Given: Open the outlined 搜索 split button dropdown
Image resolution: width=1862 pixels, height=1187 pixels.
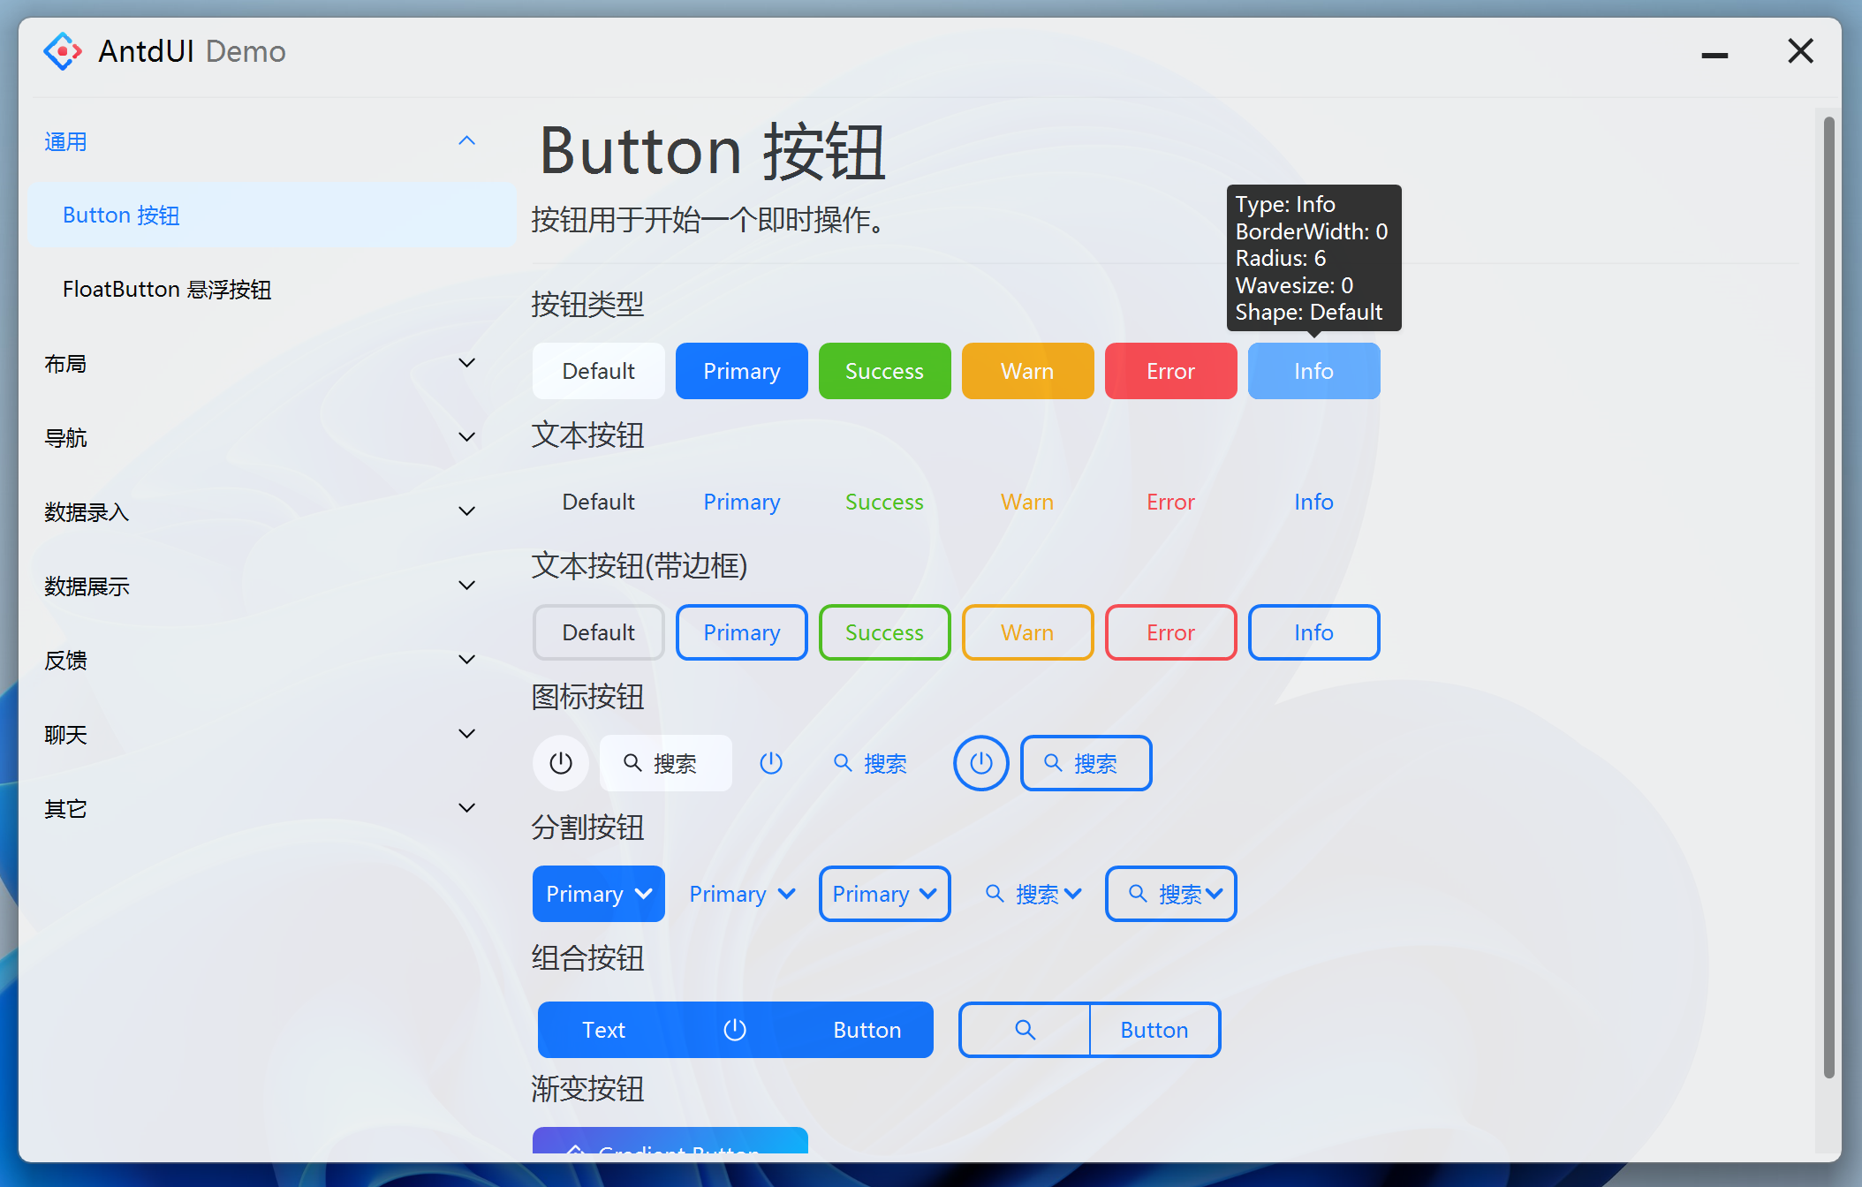Looking at the screenshot, I should tap(1215, 894).
